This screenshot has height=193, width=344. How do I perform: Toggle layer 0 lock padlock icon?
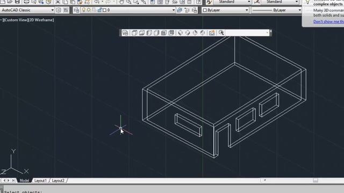click(x=99, y=10)
